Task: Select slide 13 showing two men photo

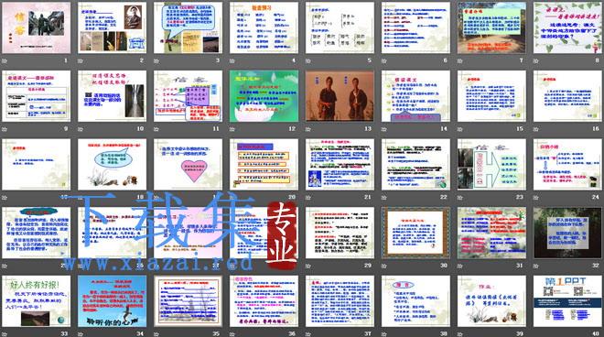Action: click(x=340, y=96)
